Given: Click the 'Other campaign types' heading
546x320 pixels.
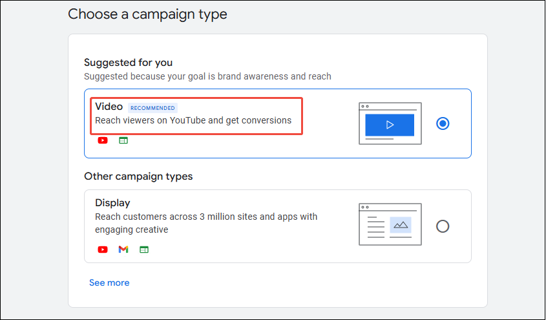Looking at the screenshot, I should coord(138,176).
